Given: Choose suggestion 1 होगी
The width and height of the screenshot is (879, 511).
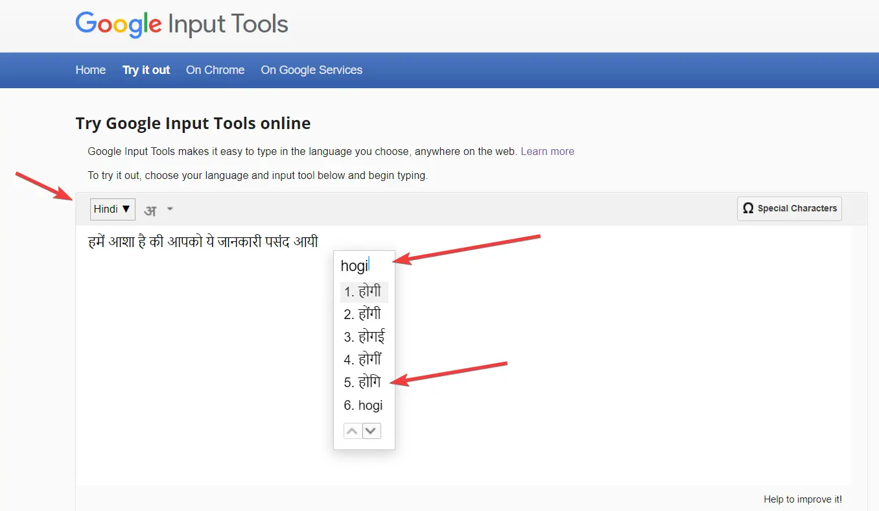Looking at the screenshot, I should [364, 292].
